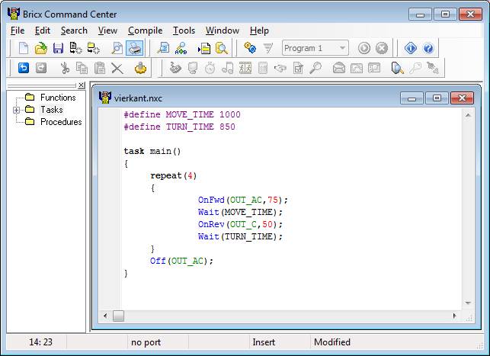The width and height of the screenshot is (490, 356).
Task: Expand the Tasks tree node
Action: pos(16,110)
